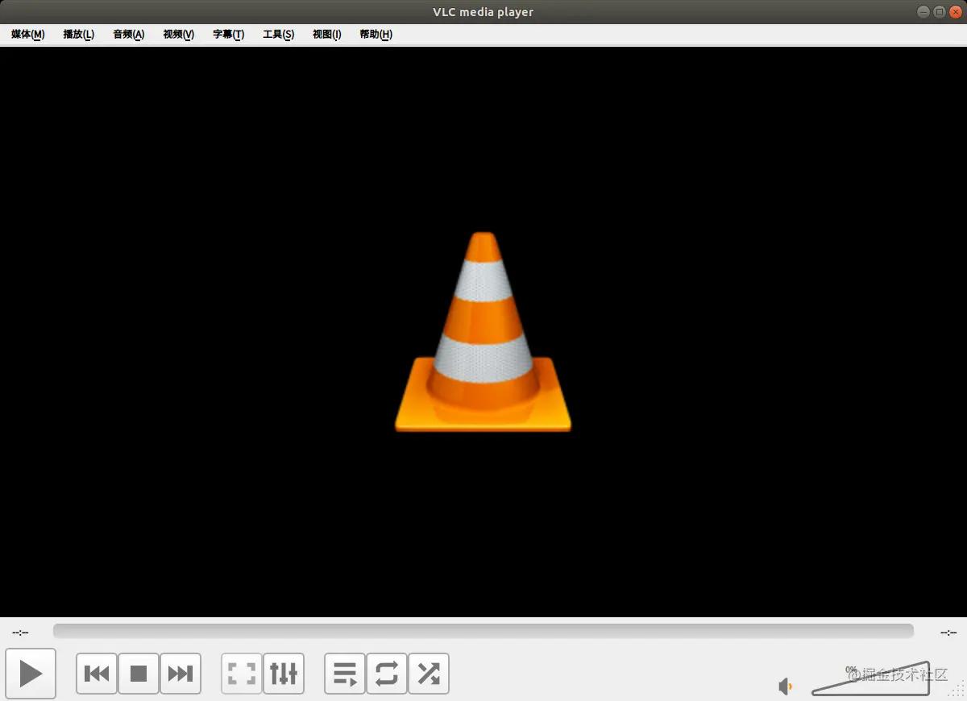
Task: Open the 播放(L) menu
Action: click(x=79, y=35)
